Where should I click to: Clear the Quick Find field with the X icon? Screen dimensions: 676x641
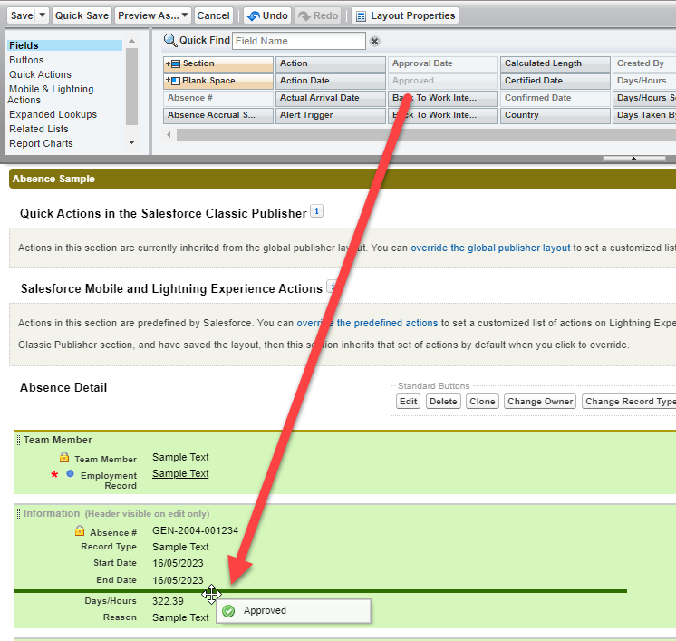click(x=375, y=41)
